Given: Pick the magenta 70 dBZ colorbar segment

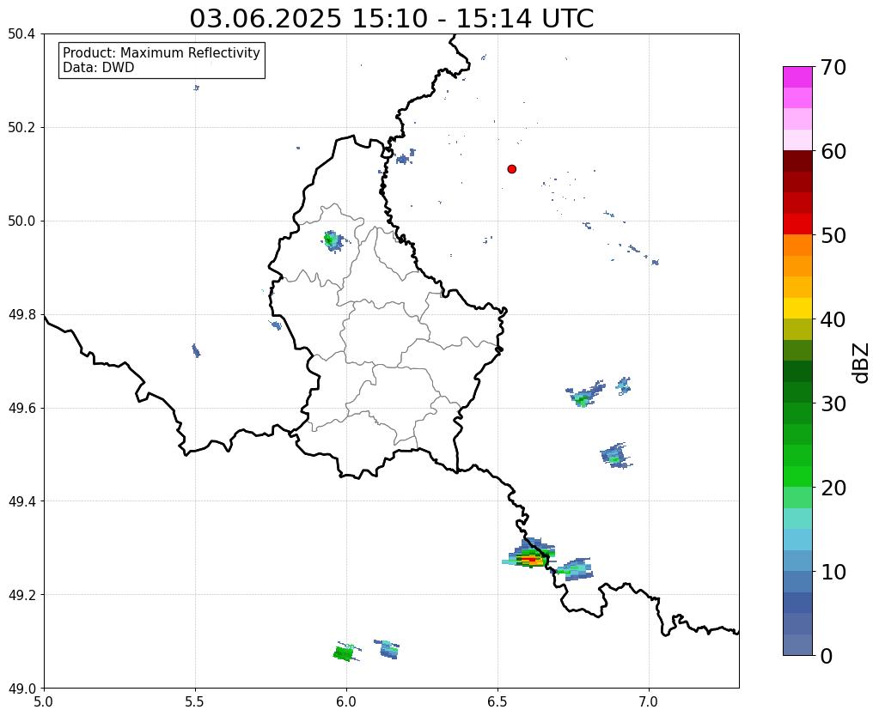Looking at the screenshot, I should tap(797, 76).
